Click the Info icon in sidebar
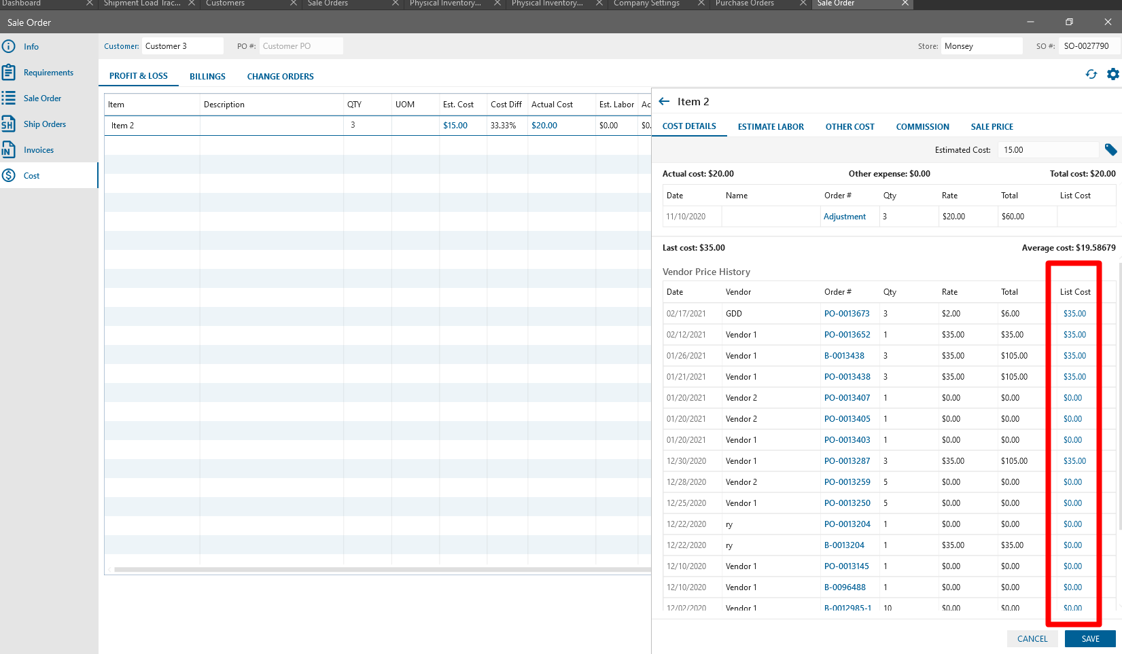The width and height of the screenshot is (1122, 654). (8, 47)
